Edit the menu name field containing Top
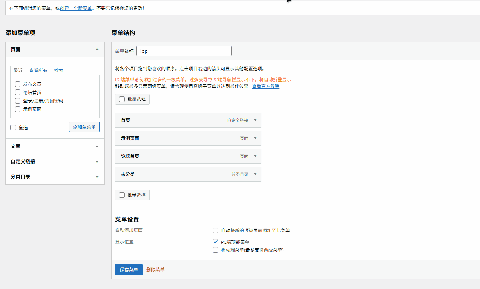The height and width of the screenshot is (289, 480). point(184,51)
